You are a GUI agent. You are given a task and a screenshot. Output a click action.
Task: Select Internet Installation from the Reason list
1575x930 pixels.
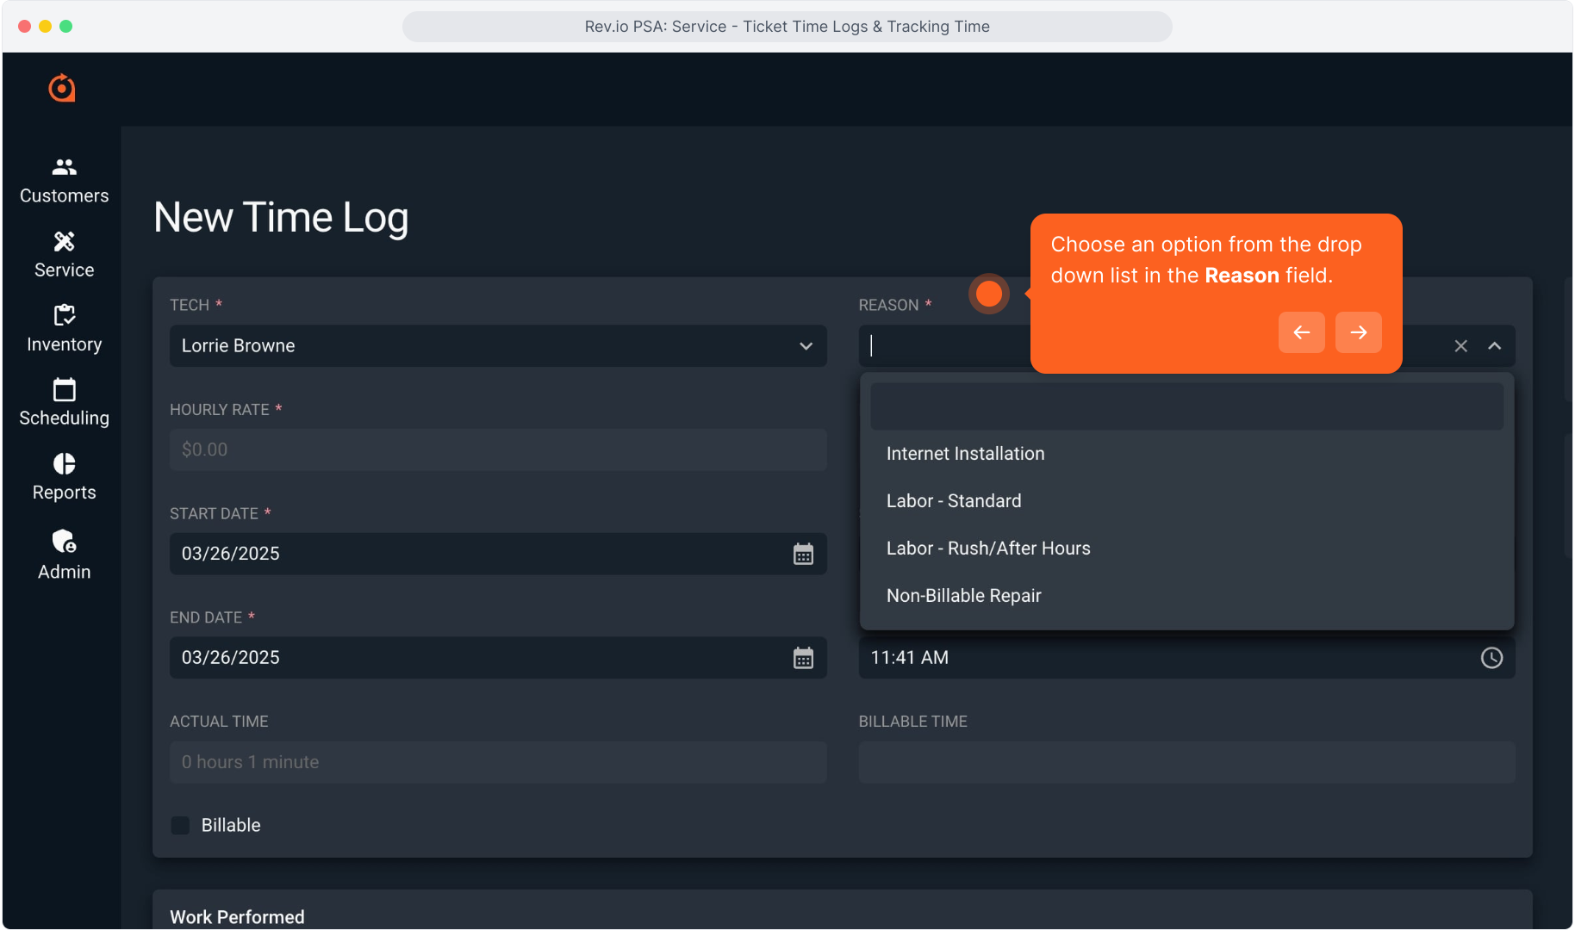pos(965,454)
